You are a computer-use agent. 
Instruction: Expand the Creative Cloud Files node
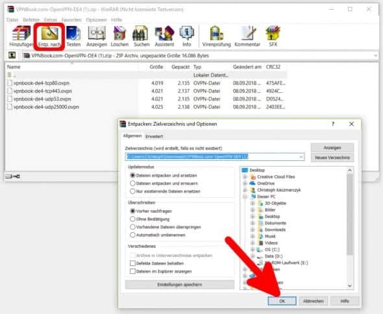pyautogui.click(x=245, y=176)
